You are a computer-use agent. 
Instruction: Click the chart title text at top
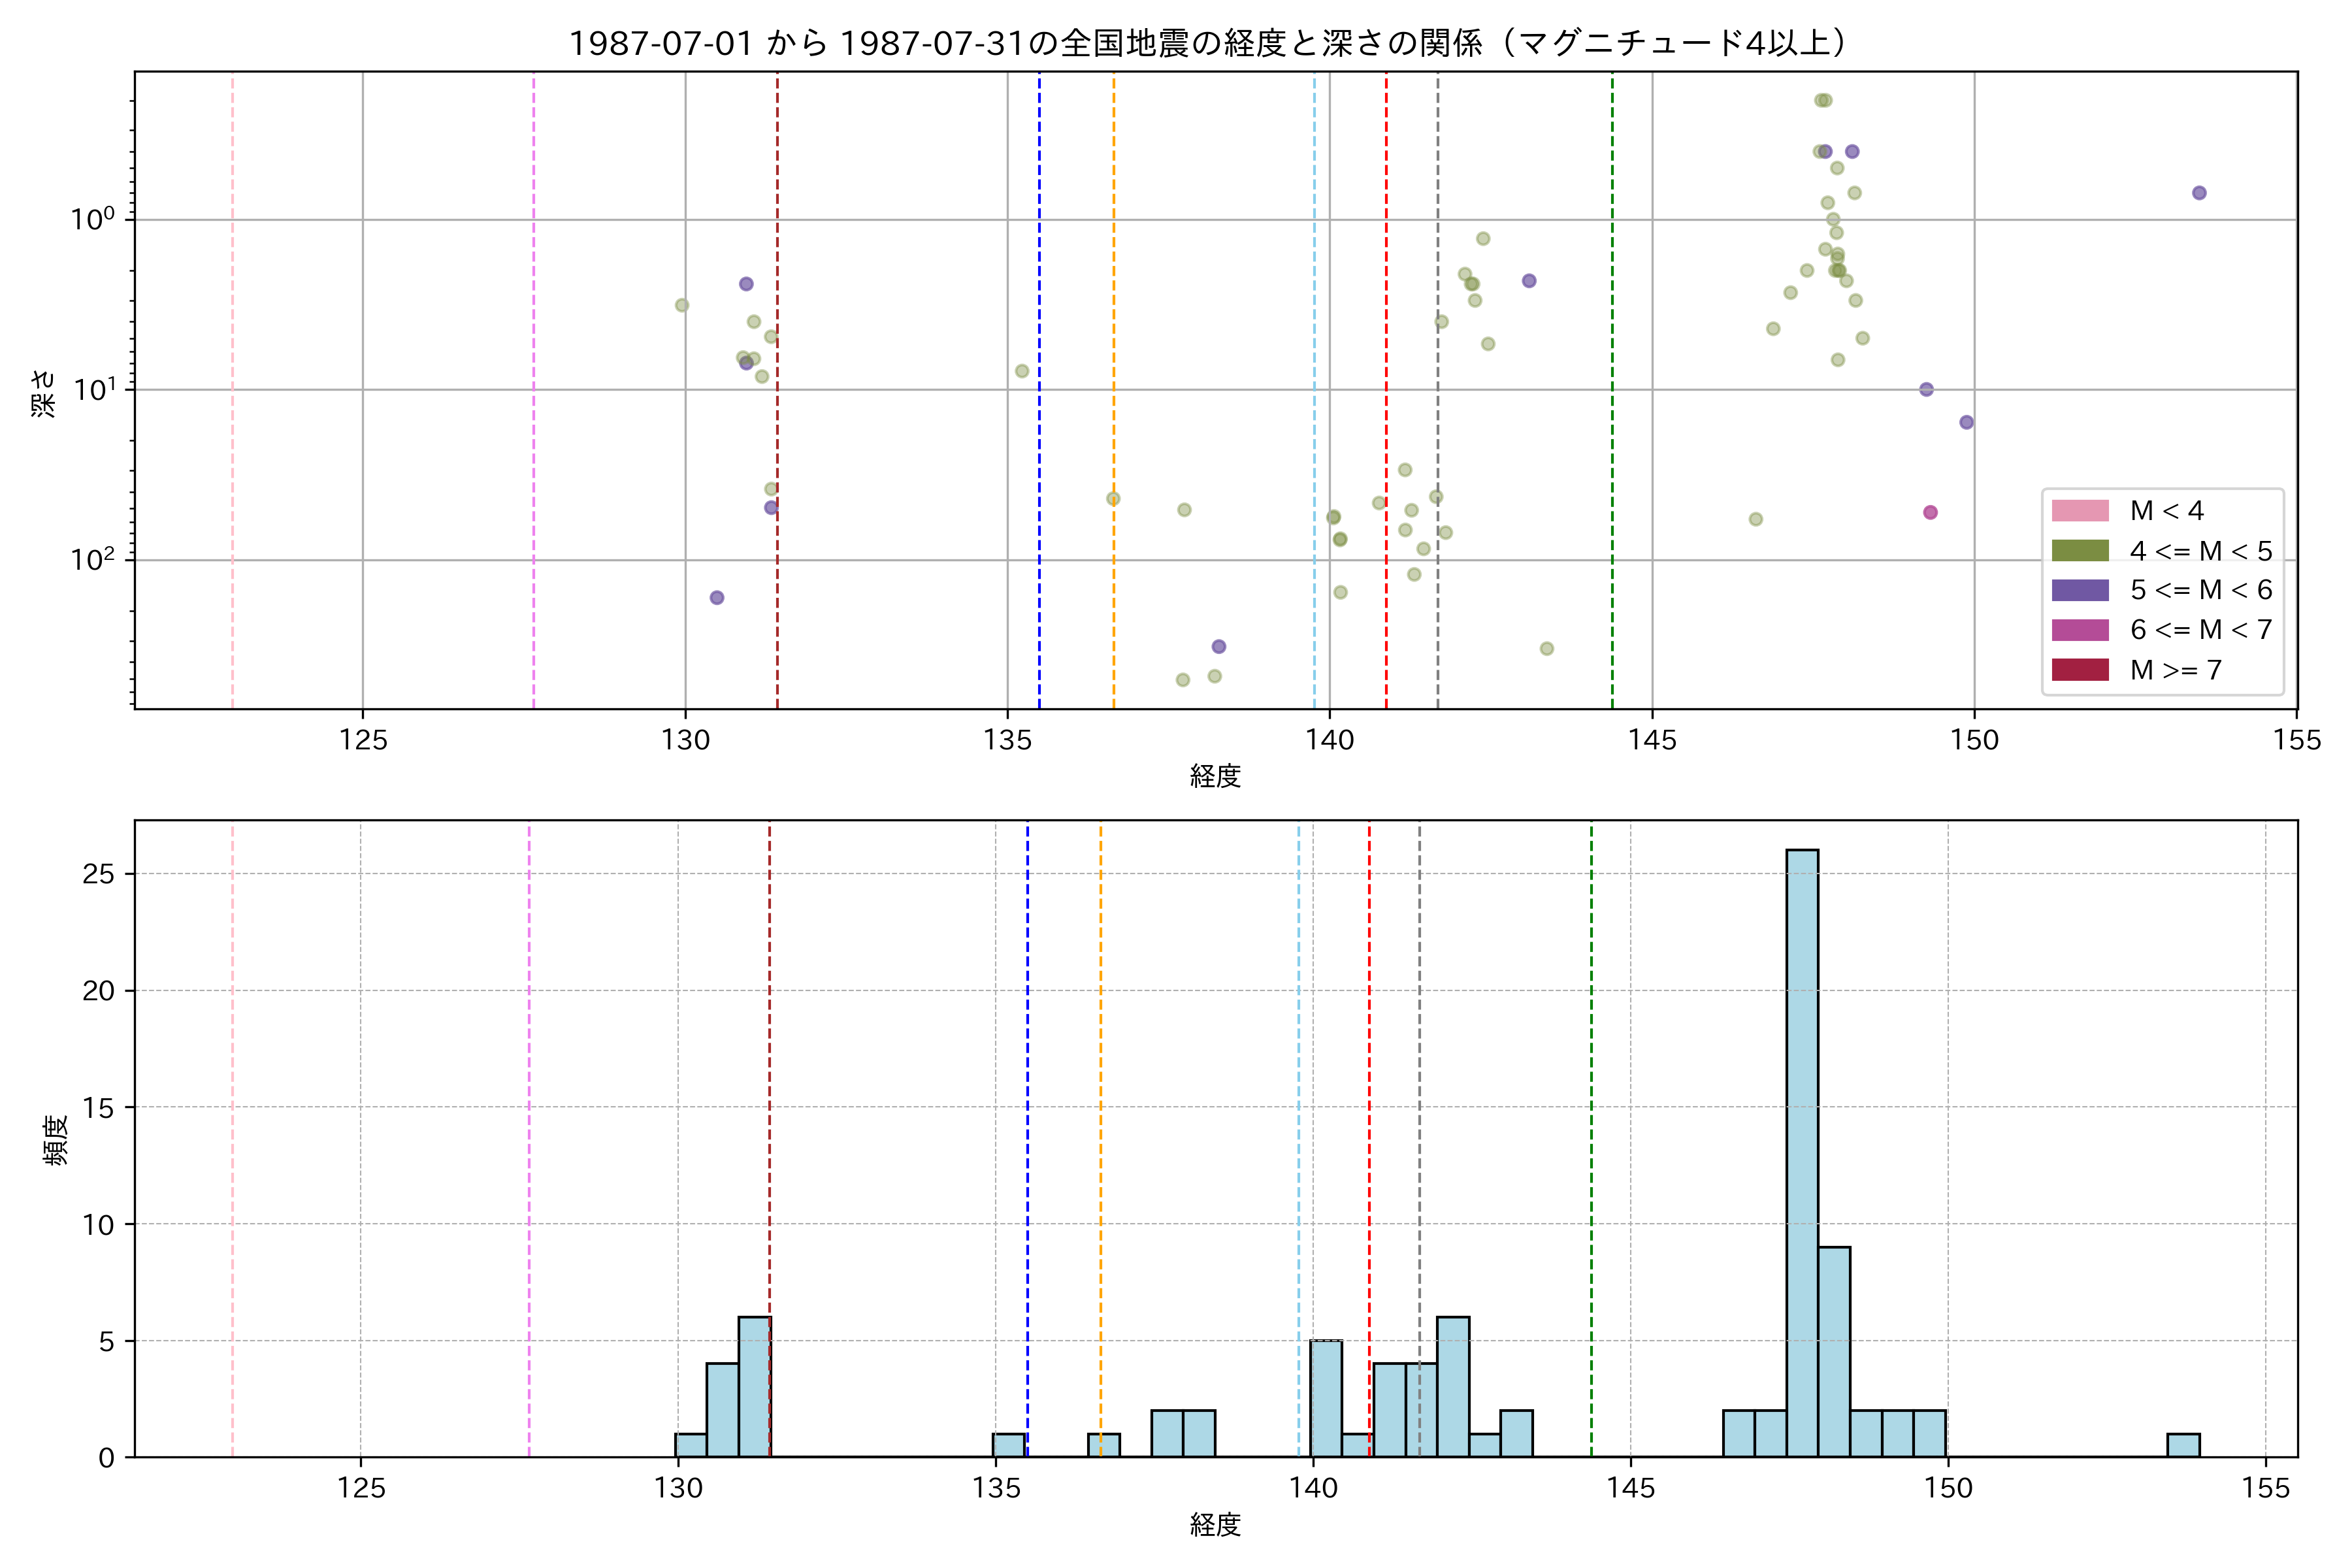click(1210, 43)
